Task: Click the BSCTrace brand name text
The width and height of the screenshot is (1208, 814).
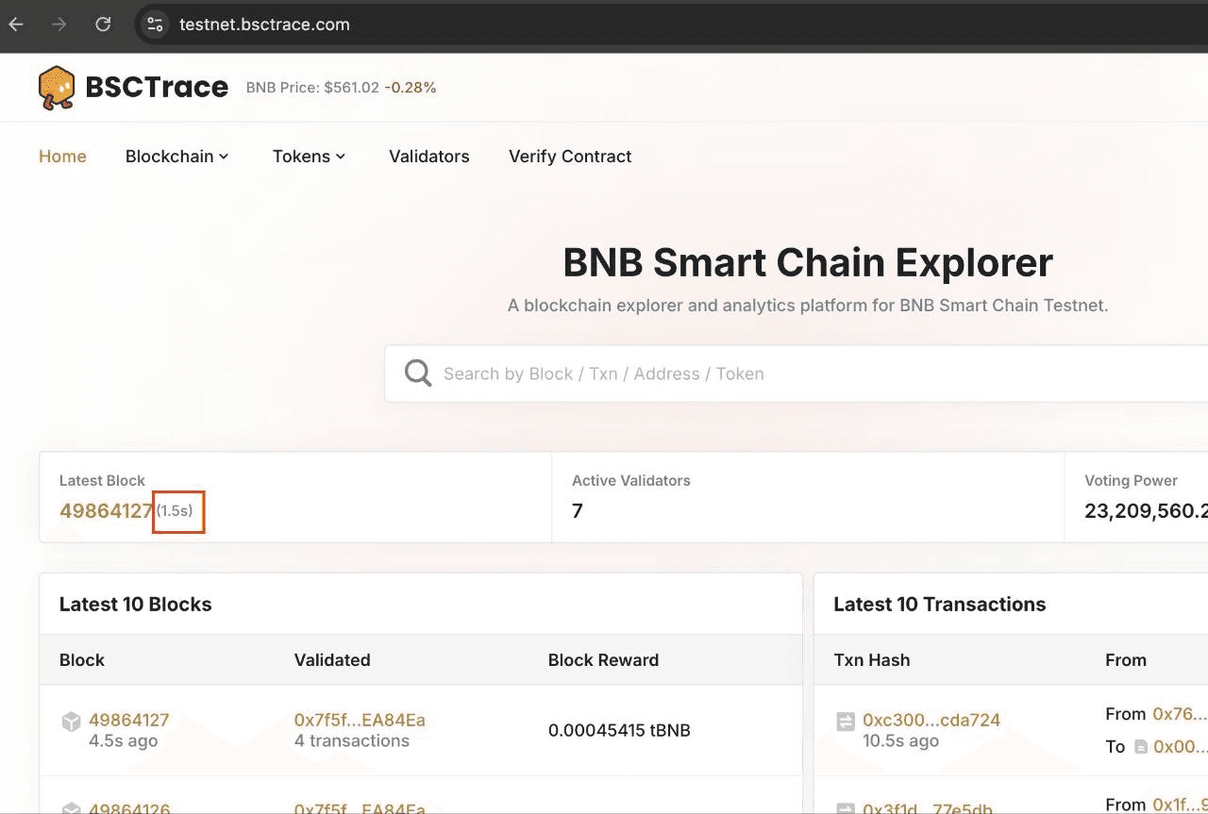Action: coord(157,88)
